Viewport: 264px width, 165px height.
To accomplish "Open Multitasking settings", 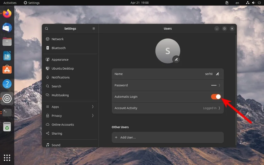I will (61, 95).
